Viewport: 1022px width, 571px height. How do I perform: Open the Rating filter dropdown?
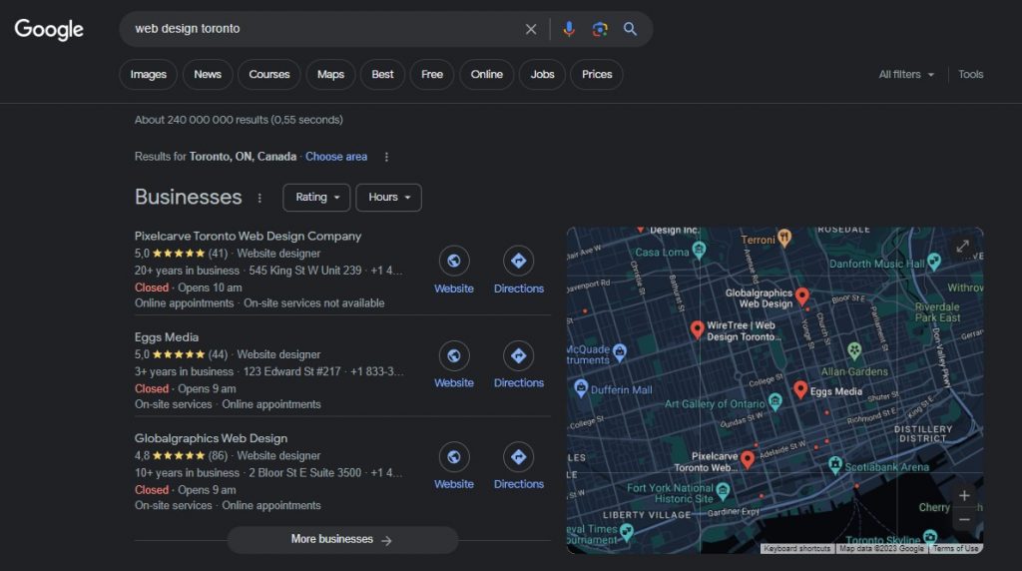[x=316, y=198]
